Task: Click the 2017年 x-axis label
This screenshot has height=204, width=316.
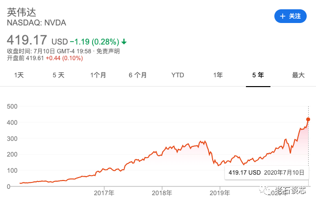Action: pos(104,193)
